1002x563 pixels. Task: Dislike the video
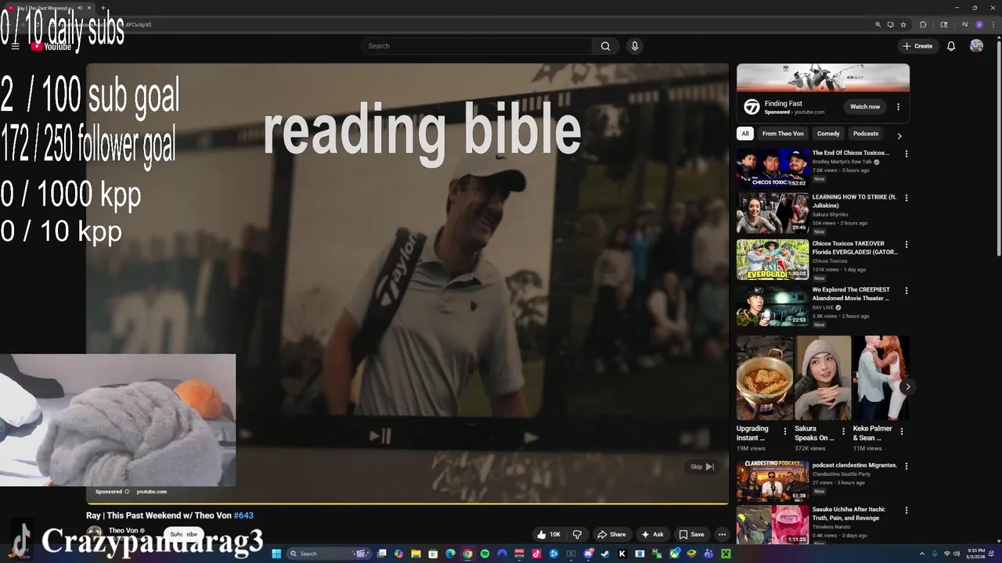click(x=577, y=535)
